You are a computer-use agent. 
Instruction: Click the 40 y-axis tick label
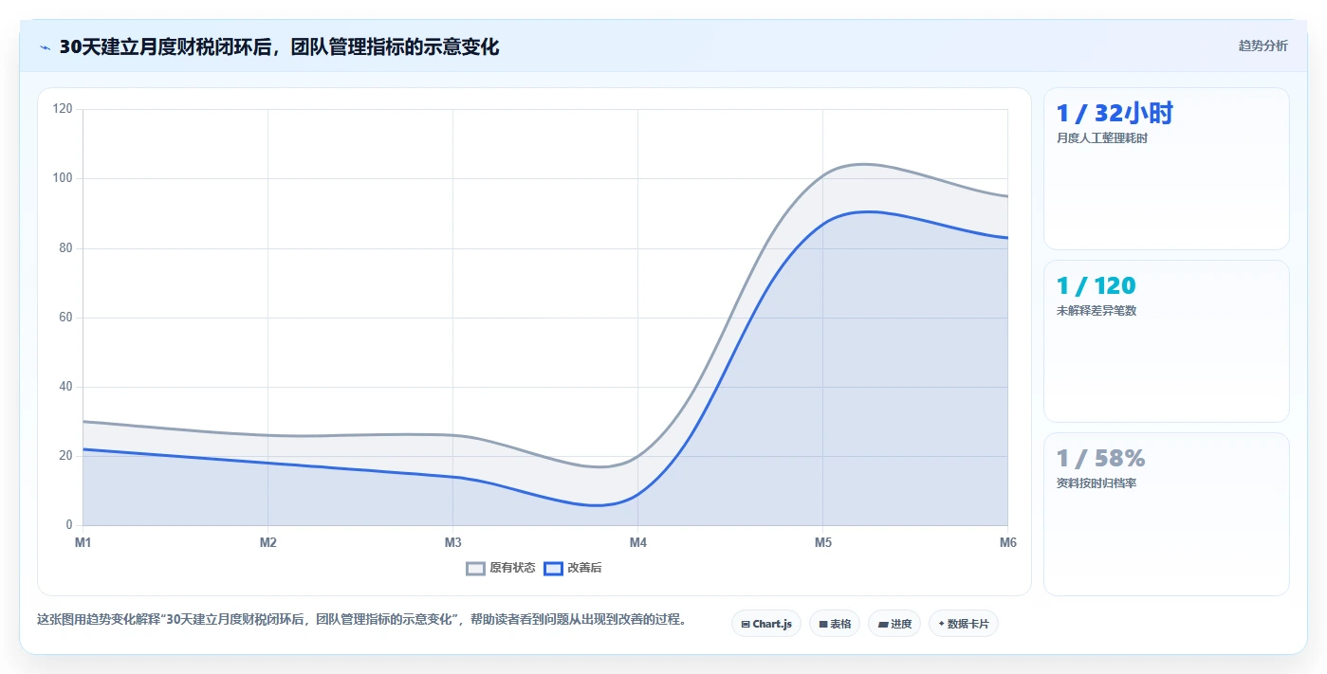point(65,386)
